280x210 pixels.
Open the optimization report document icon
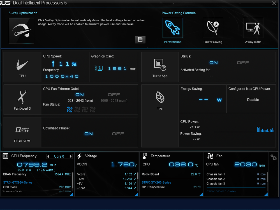coord(140,40)
